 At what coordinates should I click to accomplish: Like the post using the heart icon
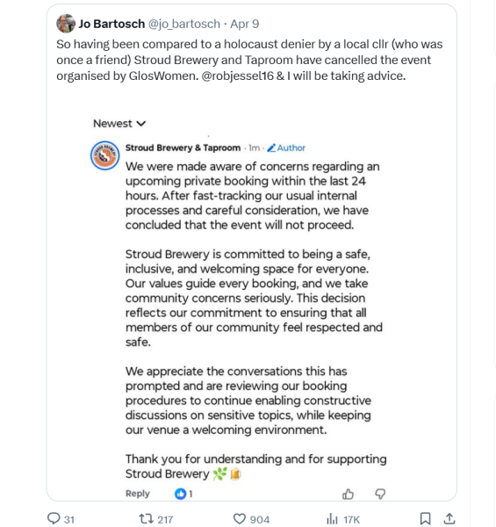point(240,519)
